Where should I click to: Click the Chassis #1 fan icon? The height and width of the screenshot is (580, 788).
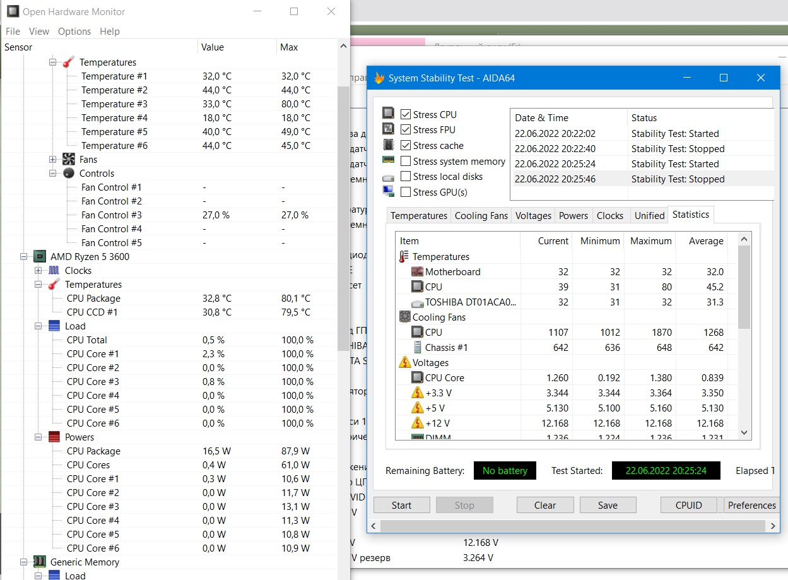click(417, 348)
